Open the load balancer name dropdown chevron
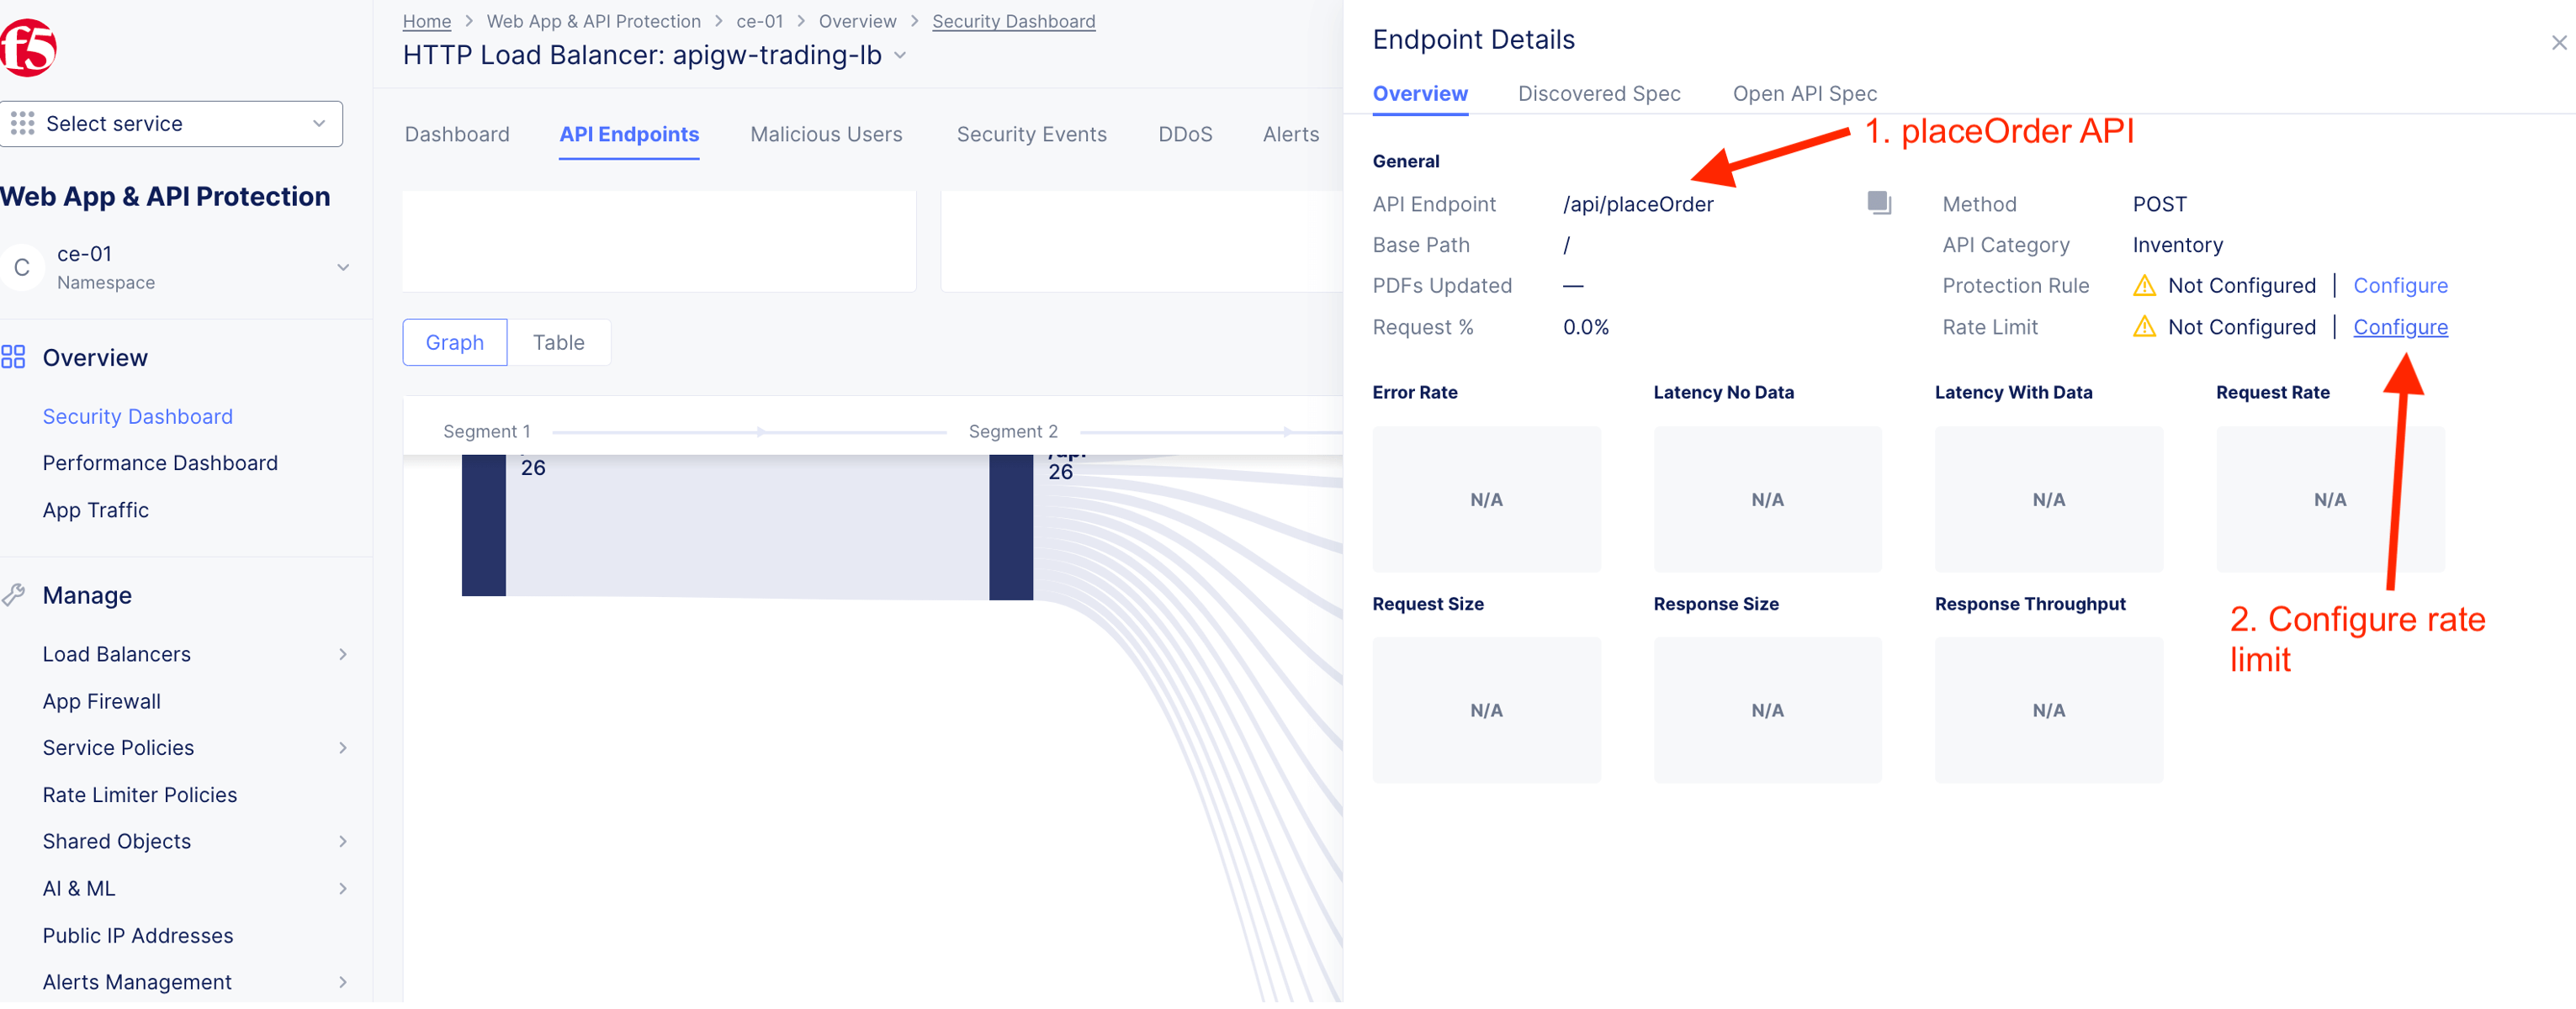Image resolution: width=2576 pixels, height=1009 pixels. (x=900, y=56)
